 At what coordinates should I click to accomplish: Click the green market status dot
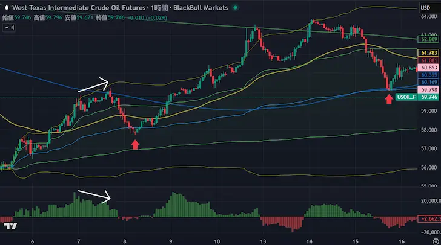pyautogui.click(x=235, y=8)
